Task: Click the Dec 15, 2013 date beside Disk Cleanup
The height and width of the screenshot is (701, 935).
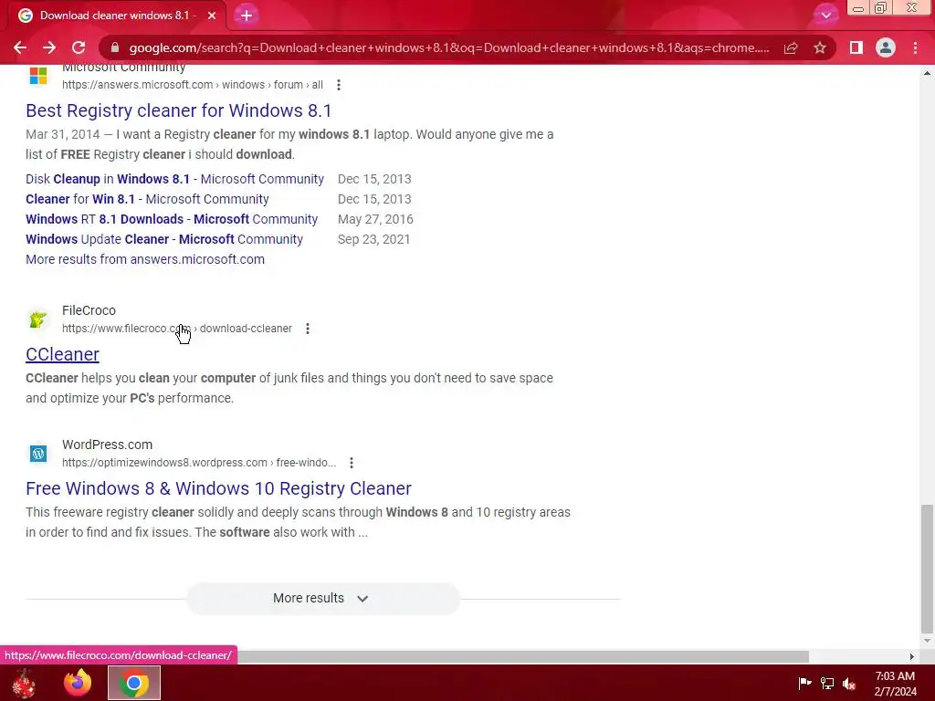Action: point(374,179)
